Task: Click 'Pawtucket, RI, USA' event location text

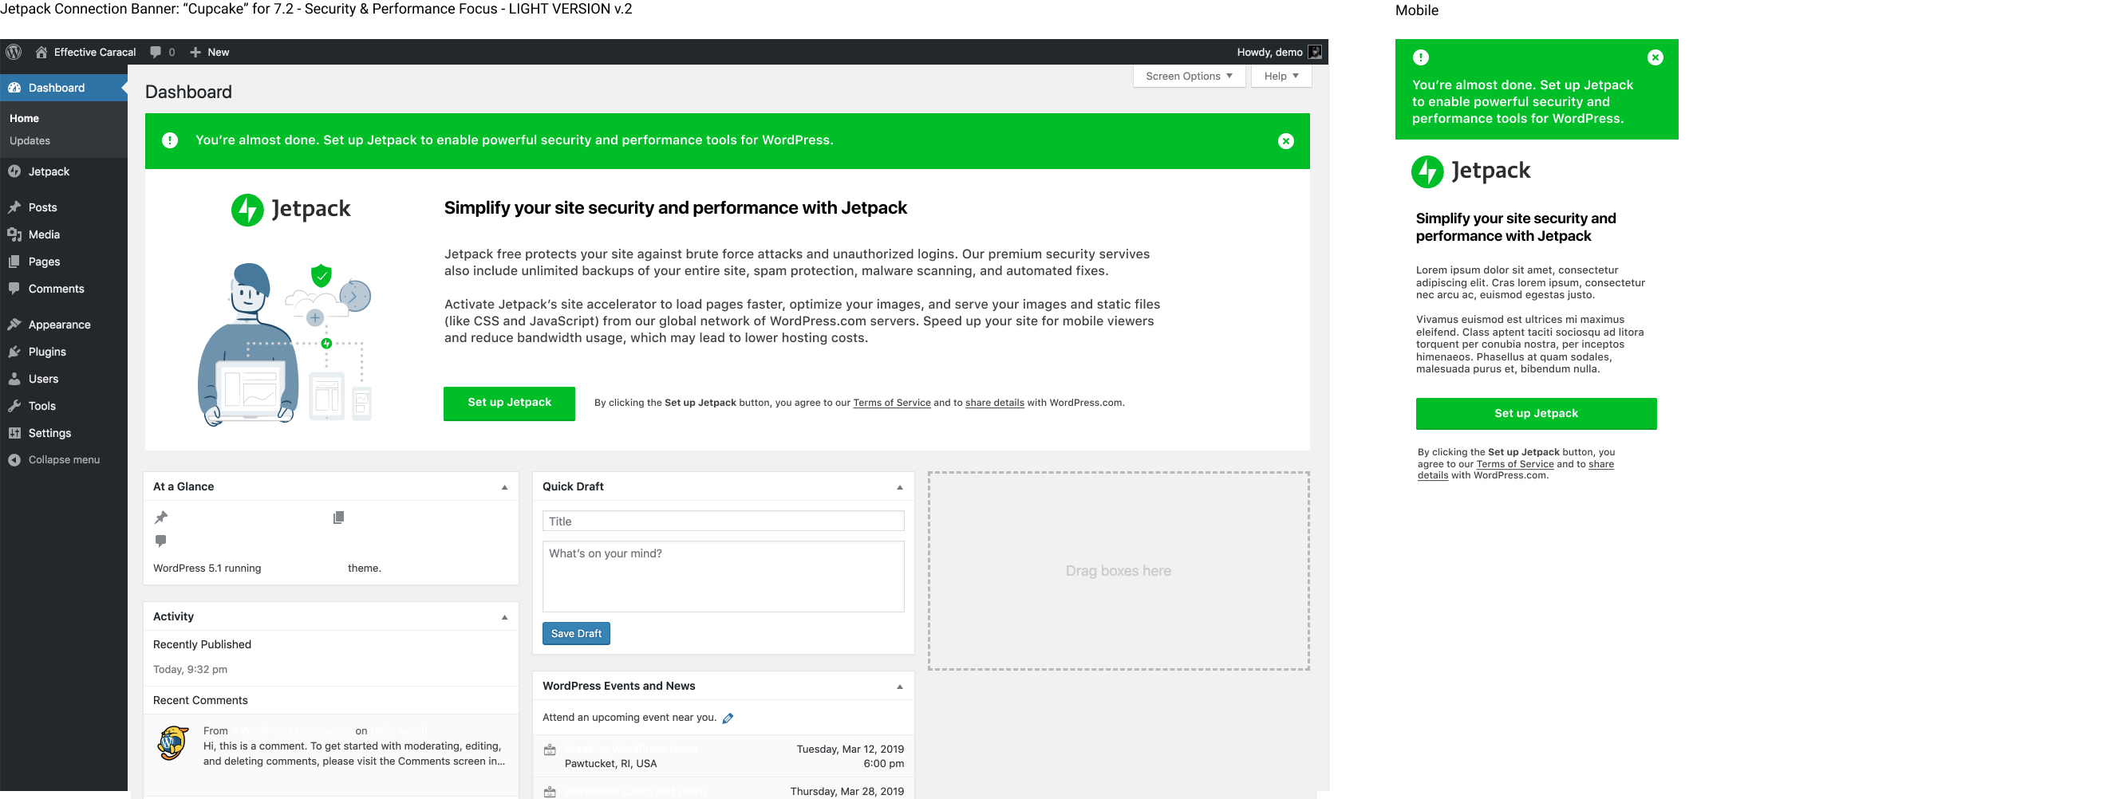Action: [611, 763]
